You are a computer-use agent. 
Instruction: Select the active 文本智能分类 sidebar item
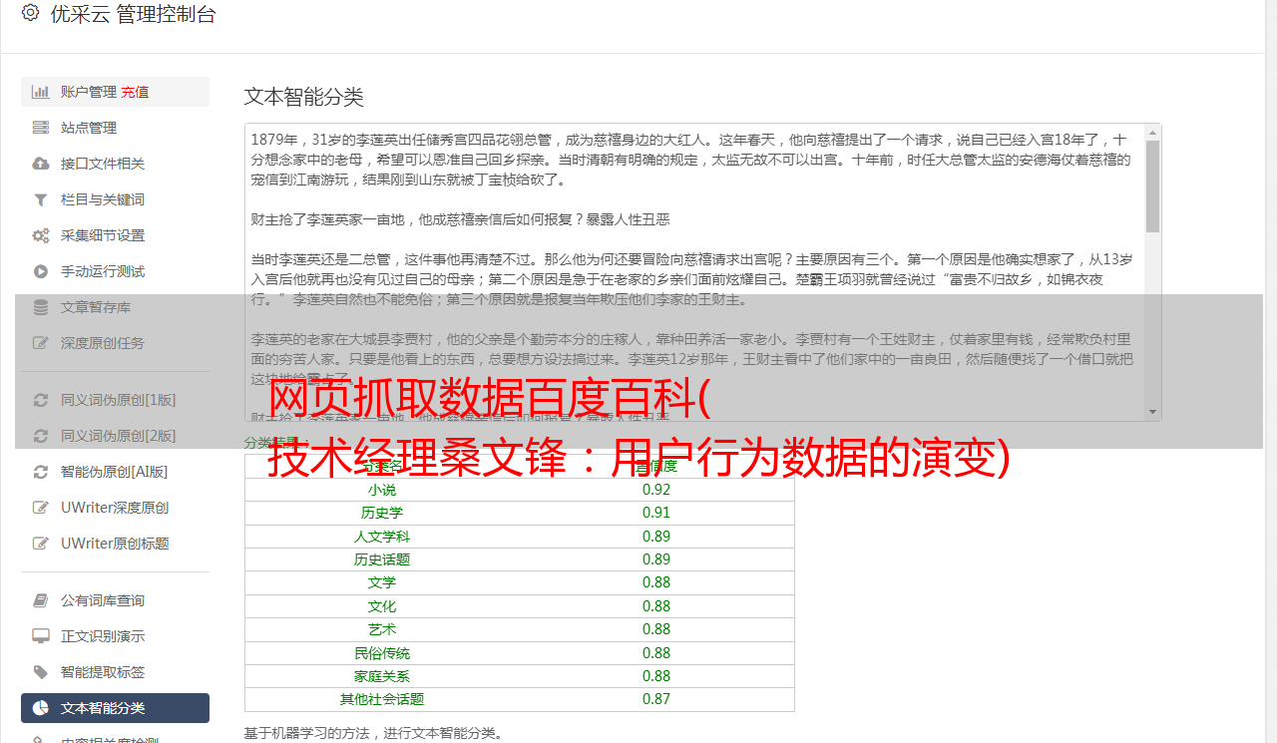point(115,708)
